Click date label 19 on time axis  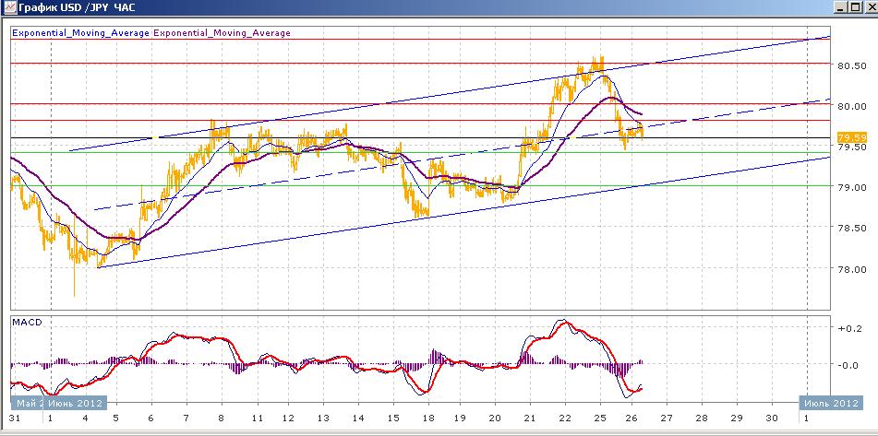click(x=460, y=418)
